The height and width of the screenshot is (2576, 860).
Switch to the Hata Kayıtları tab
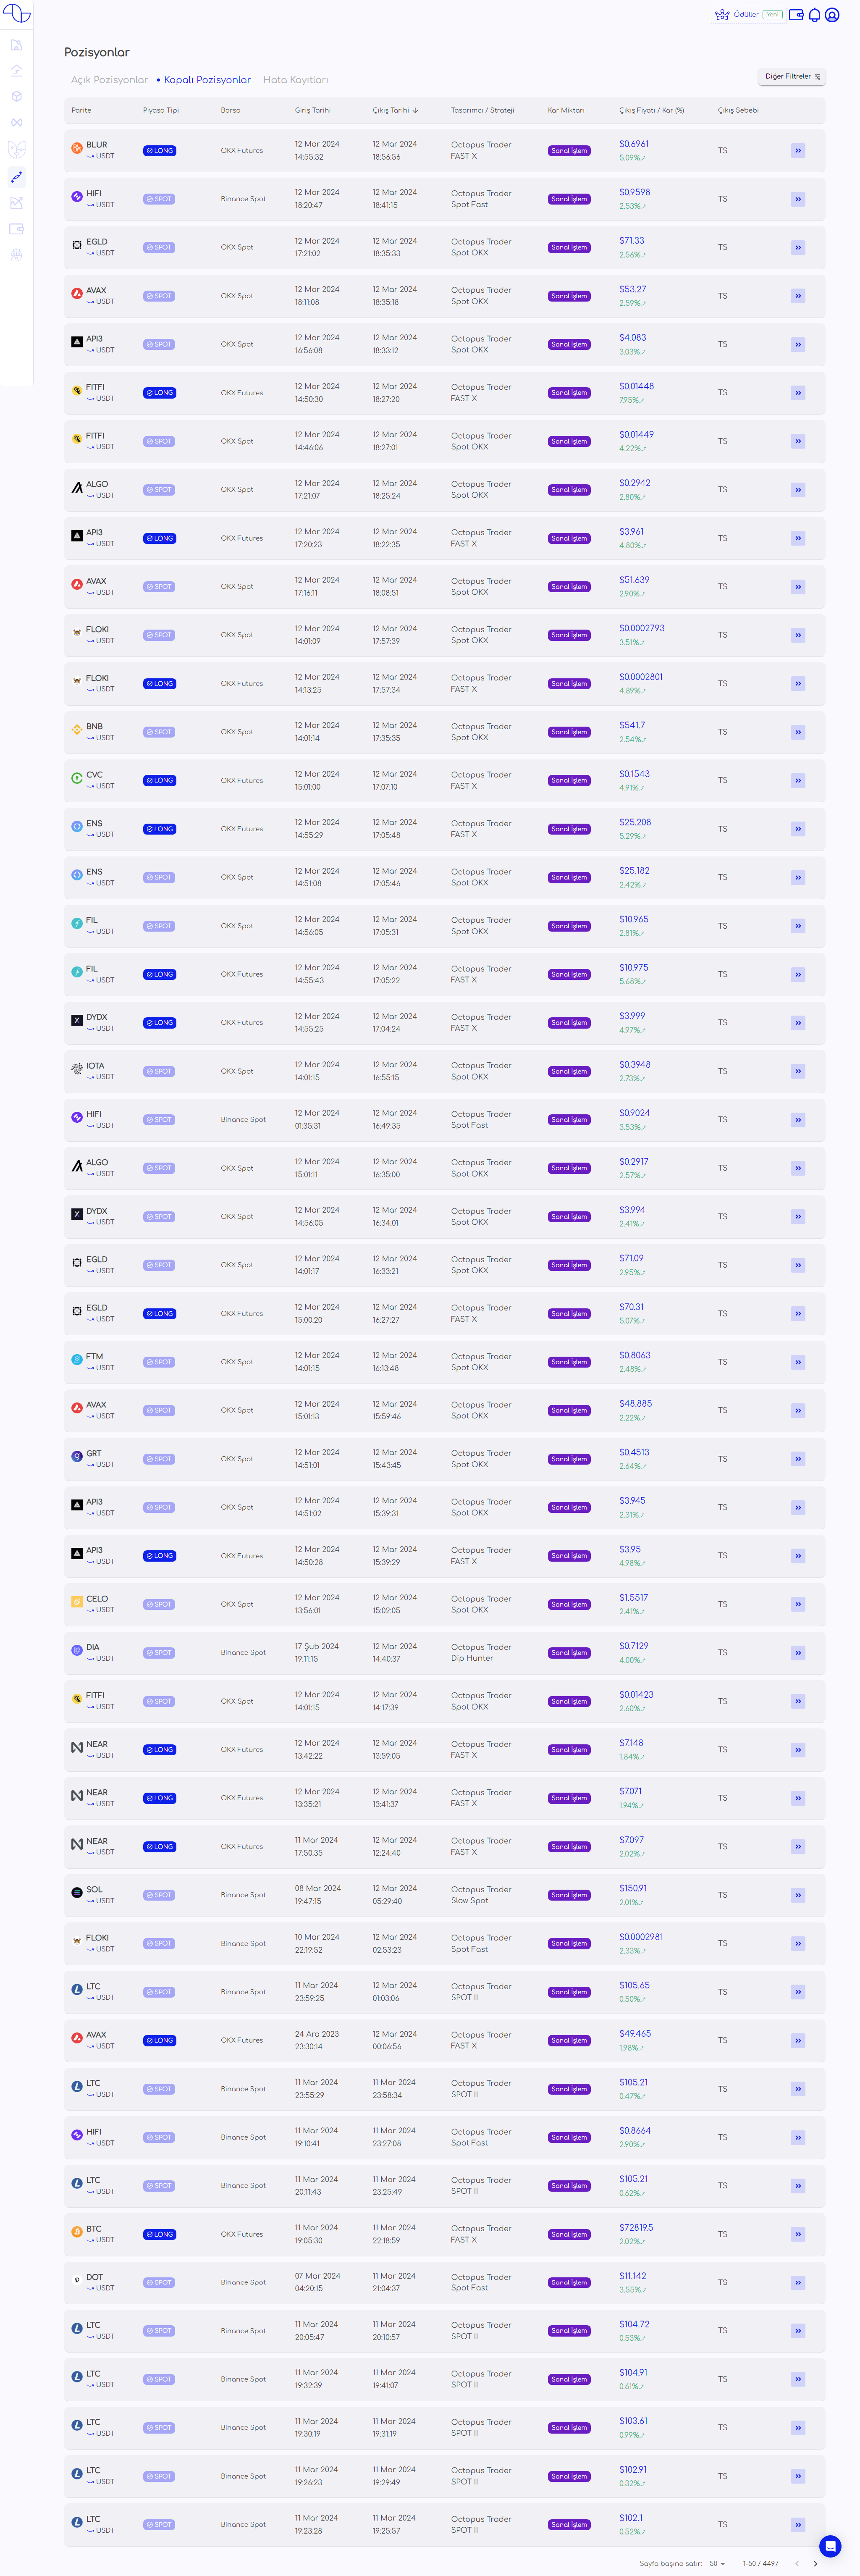(295, 80)
